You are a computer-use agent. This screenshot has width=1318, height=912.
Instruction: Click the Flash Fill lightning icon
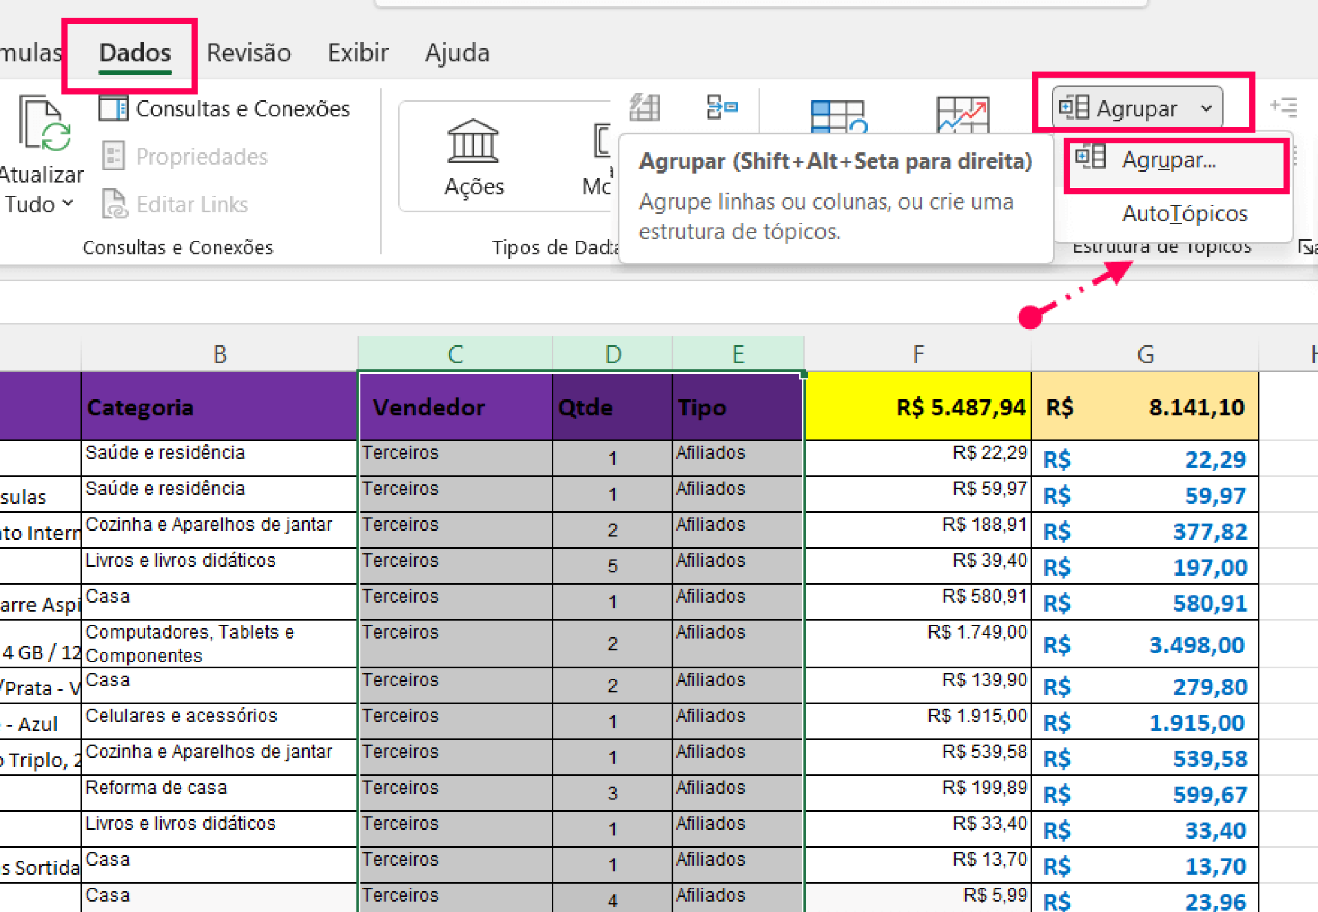tap(645, 107)
